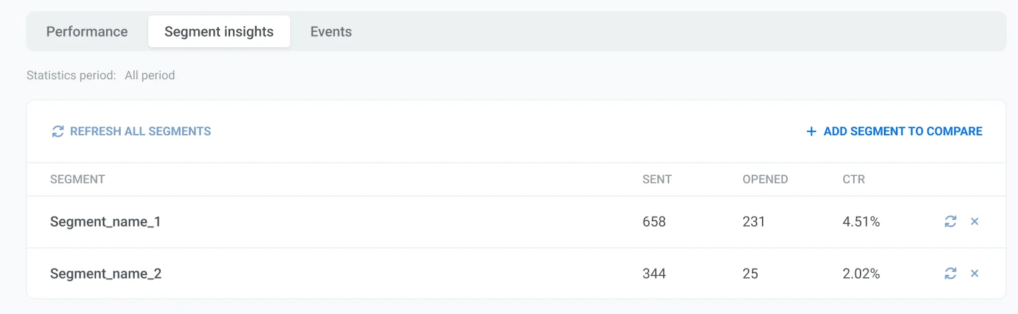Screen dimensions: 1018x314
Task: Remove Segment_name_2 from comparison
Action: pyautogui.click(x=974, y=273)
